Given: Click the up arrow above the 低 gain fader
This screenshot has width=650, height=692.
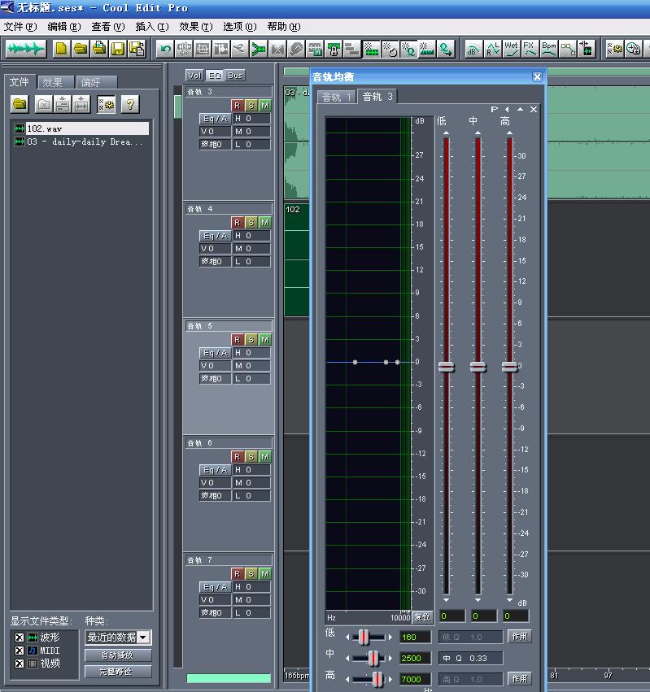Looking at the screenshot, I should (x=446, y=133).
